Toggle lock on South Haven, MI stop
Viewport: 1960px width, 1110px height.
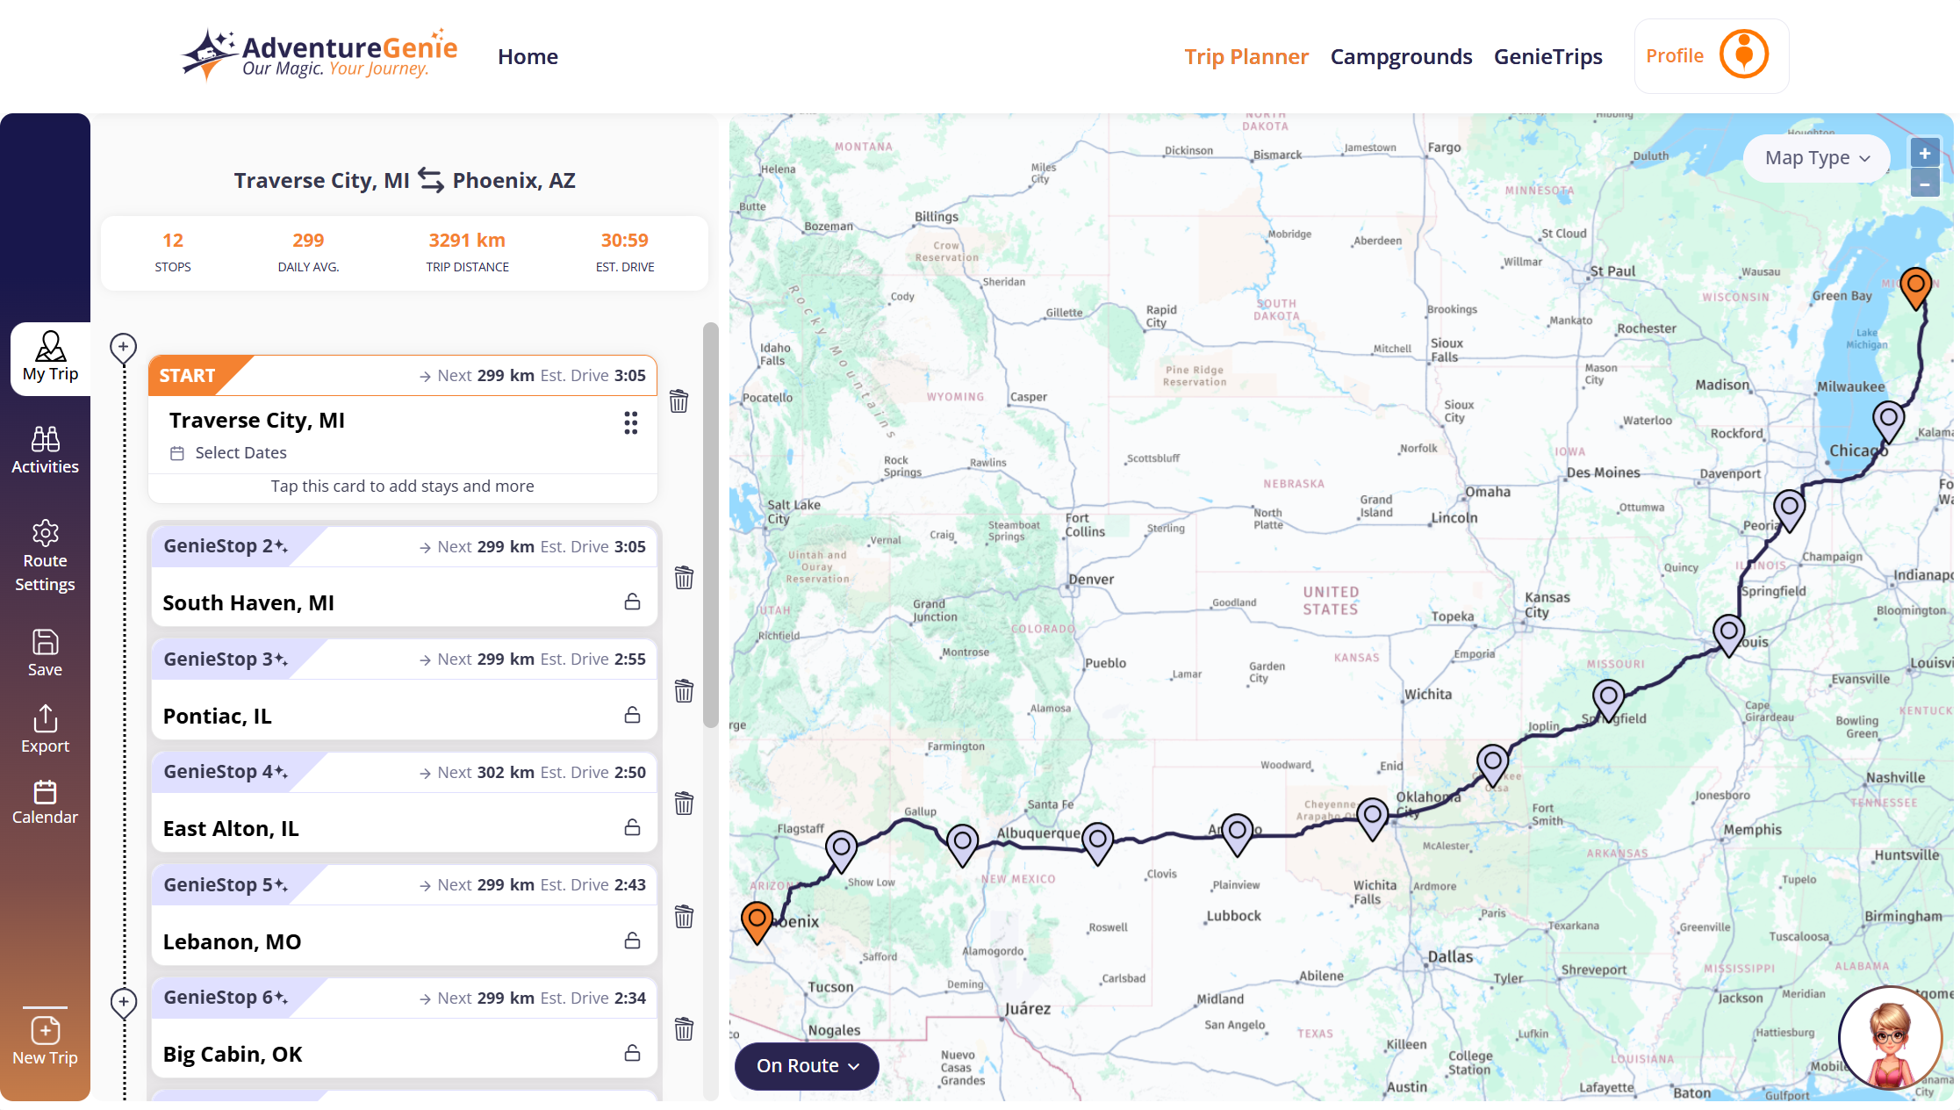pos(632,602)
